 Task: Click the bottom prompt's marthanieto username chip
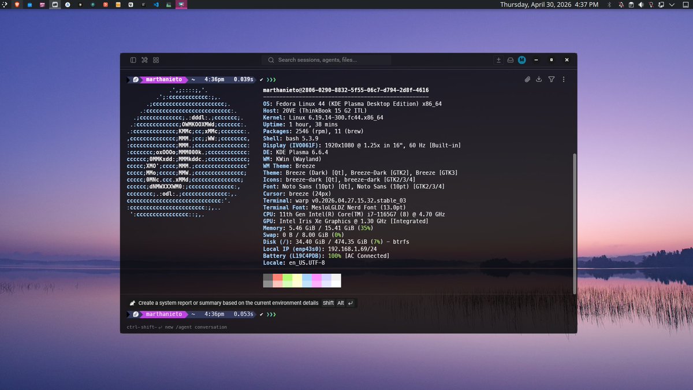tap(163, 314)
